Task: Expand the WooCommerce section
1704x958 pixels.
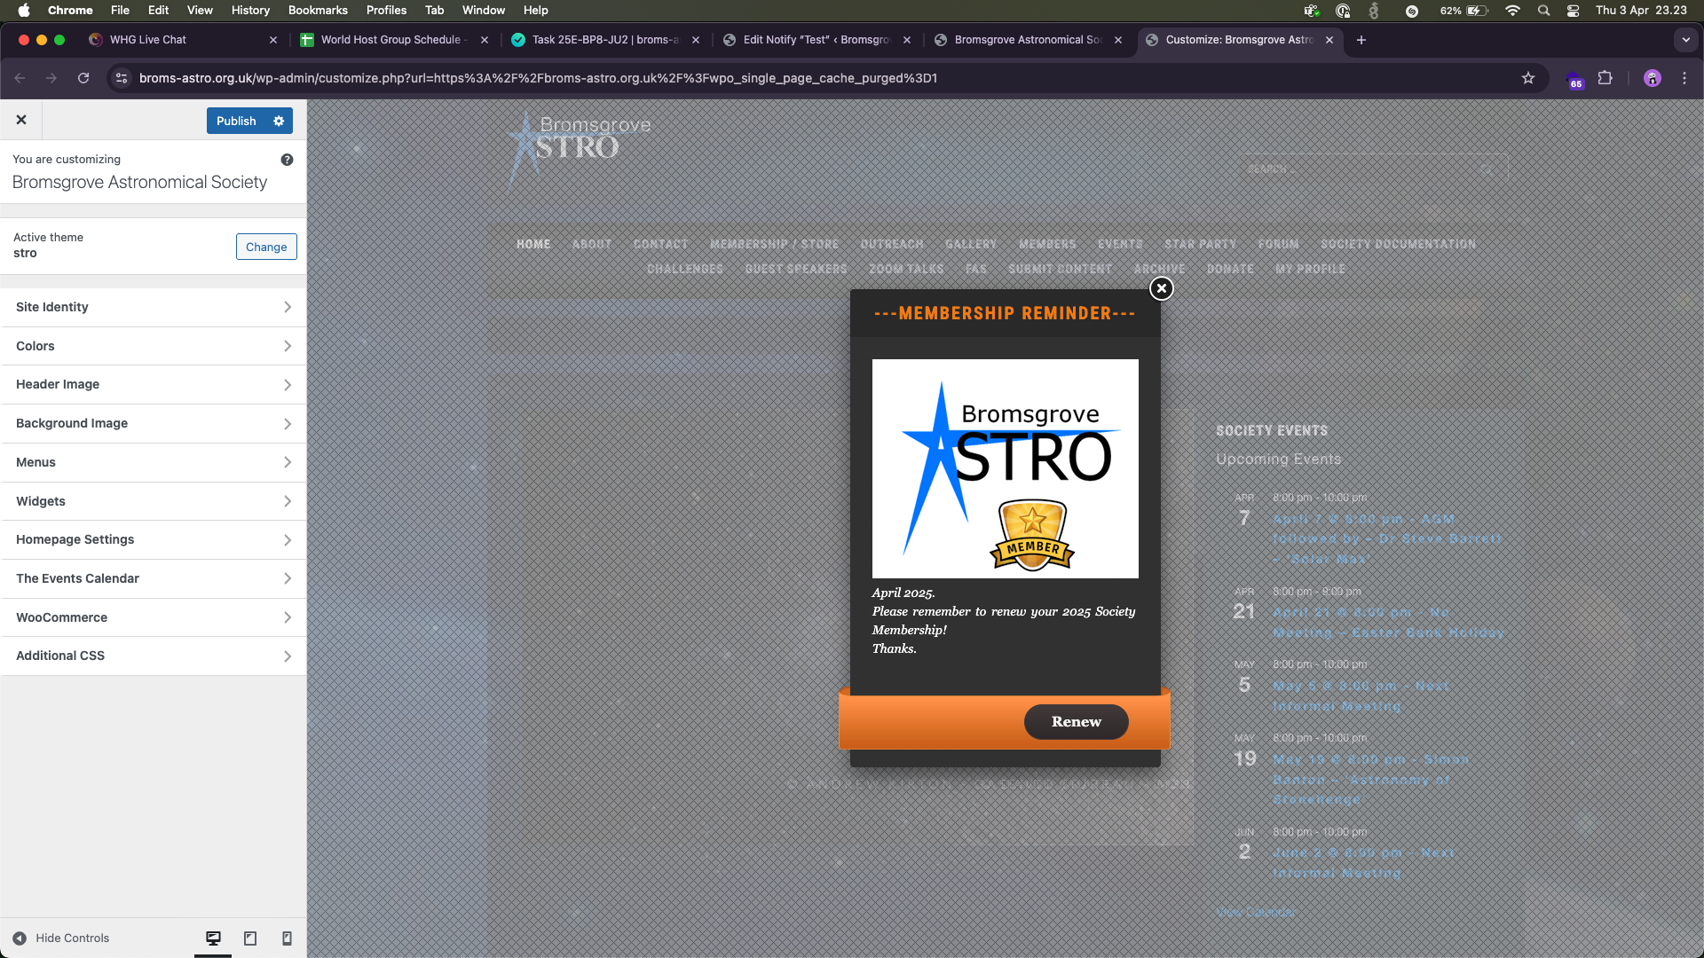Action: 153,617
